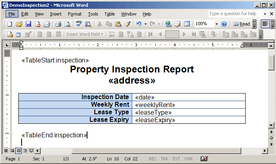Click the Type a question for help box
This screenshot has height=164, width=276.
click(234, 14)
